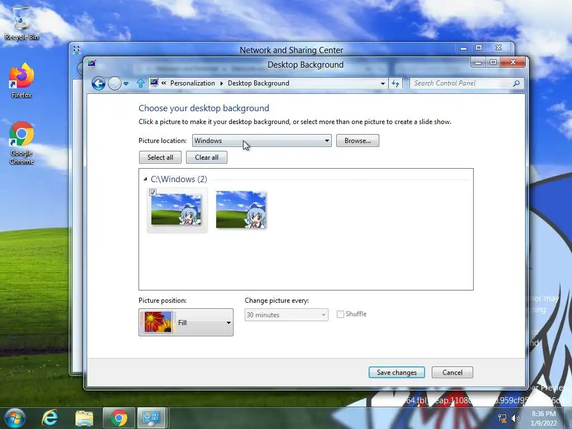
Task: Click the Browse... button
Action: (x=357, y=141)
